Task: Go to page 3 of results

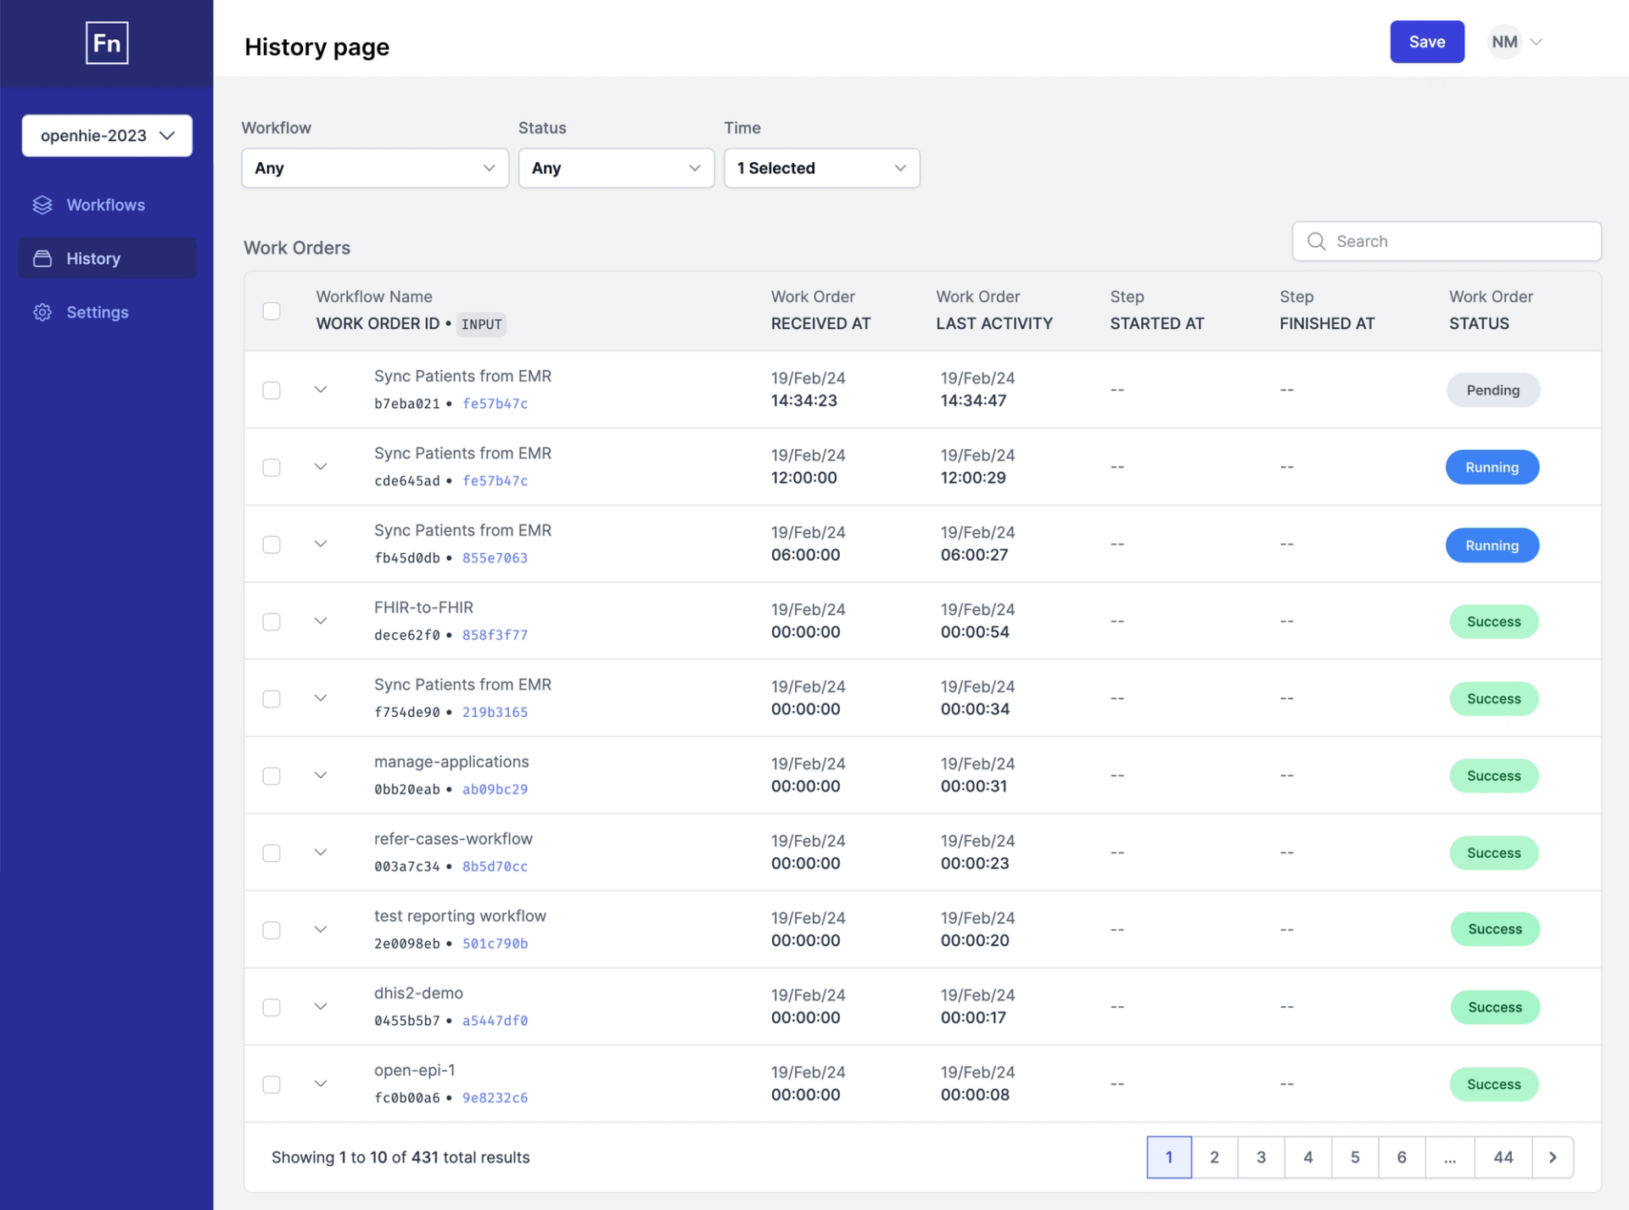Action: [x=1261, y=1157]
